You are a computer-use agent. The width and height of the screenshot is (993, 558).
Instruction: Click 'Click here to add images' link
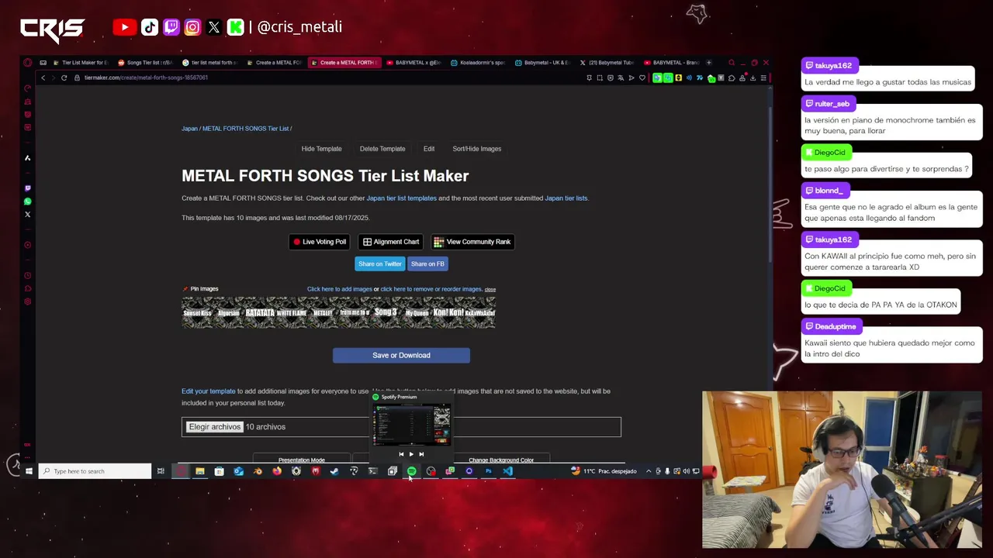[339, 289]
